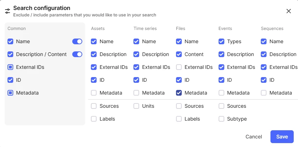
Task: Enable Metadata under Sequences
Action: click(264, 93)
